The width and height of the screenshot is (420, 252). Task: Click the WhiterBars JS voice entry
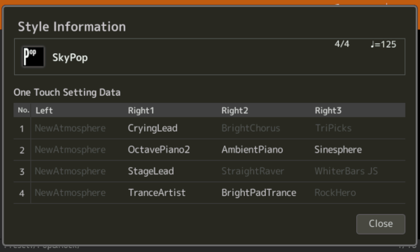[346, 171]
